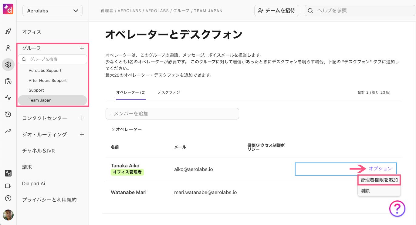Open the Dialpad Ai menu item

coord(34,183)
